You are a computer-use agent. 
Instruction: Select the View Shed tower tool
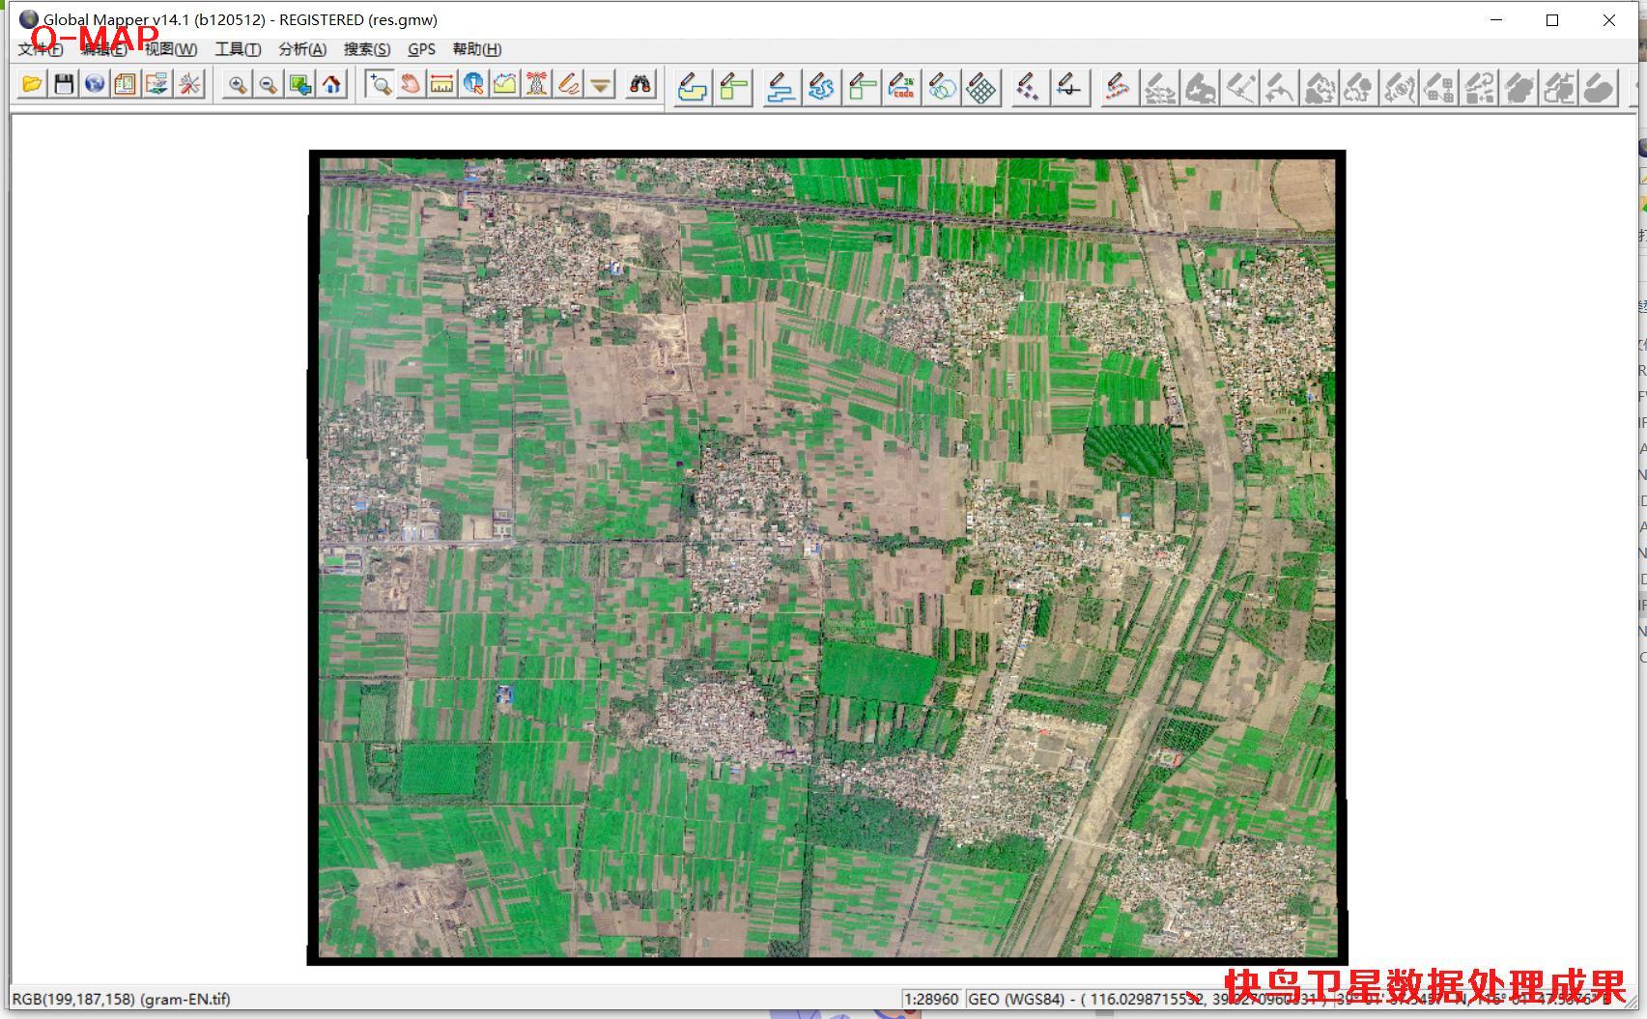pos(537,85)
